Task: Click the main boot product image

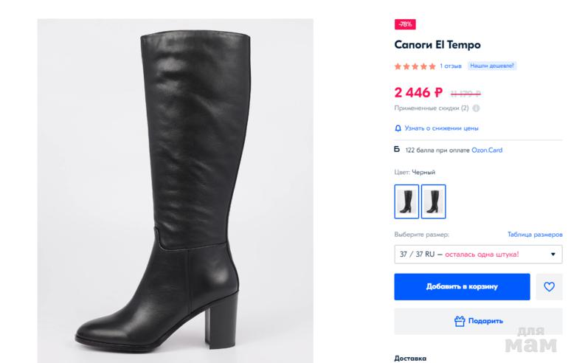Action: [x=175, y=190]
